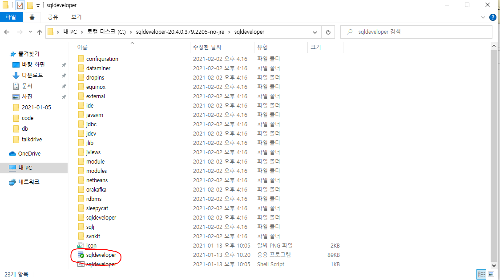This screenshot has width=500, height=280.
Task: Click the New Folder icon in quick access toolbar
Action: click(x=30, y=5)
